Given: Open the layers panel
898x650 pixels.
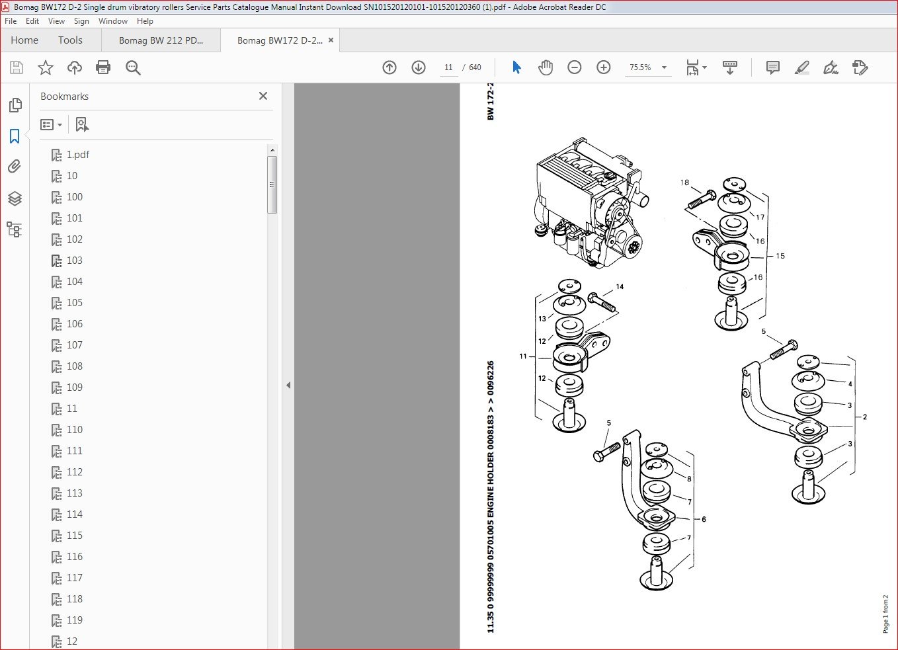Looking at the screenshot, I should [15, 198].
